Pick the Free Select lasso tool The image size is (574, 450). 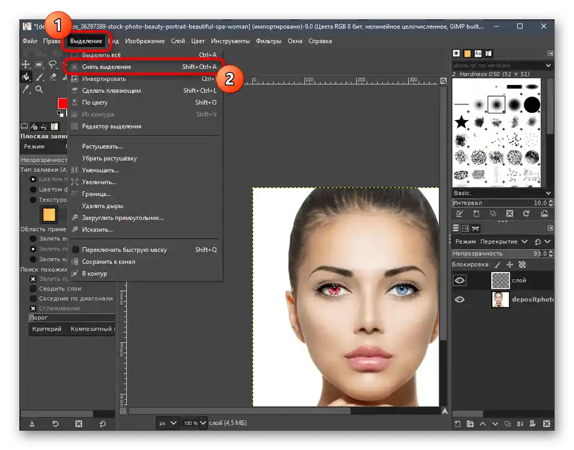pyautogui.click(x=53, y=65)
